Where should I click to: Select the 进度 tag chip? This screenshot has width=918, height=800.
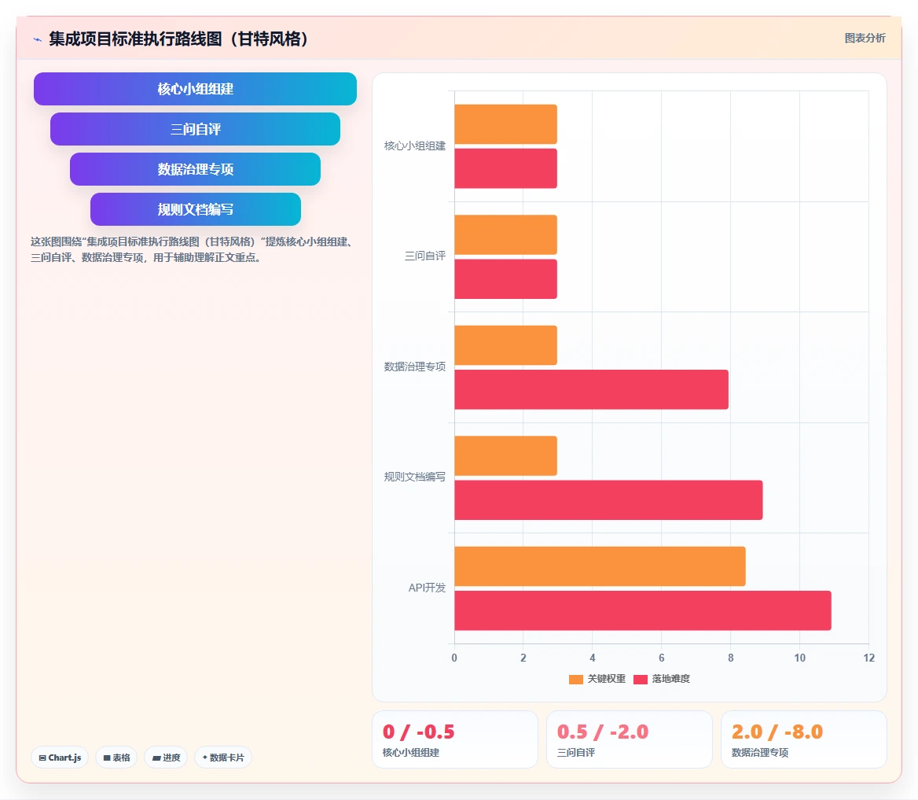[167, 758]
